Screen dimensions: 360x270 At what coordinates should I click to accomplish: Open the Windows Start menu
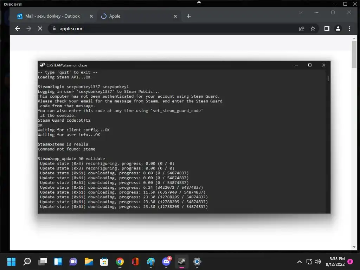(x=11, y=262)
